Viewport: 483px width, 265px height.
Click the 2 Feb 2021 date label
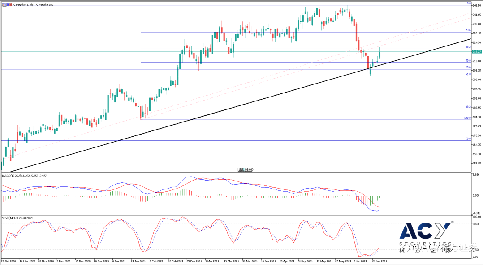click(x=156, y=261)
